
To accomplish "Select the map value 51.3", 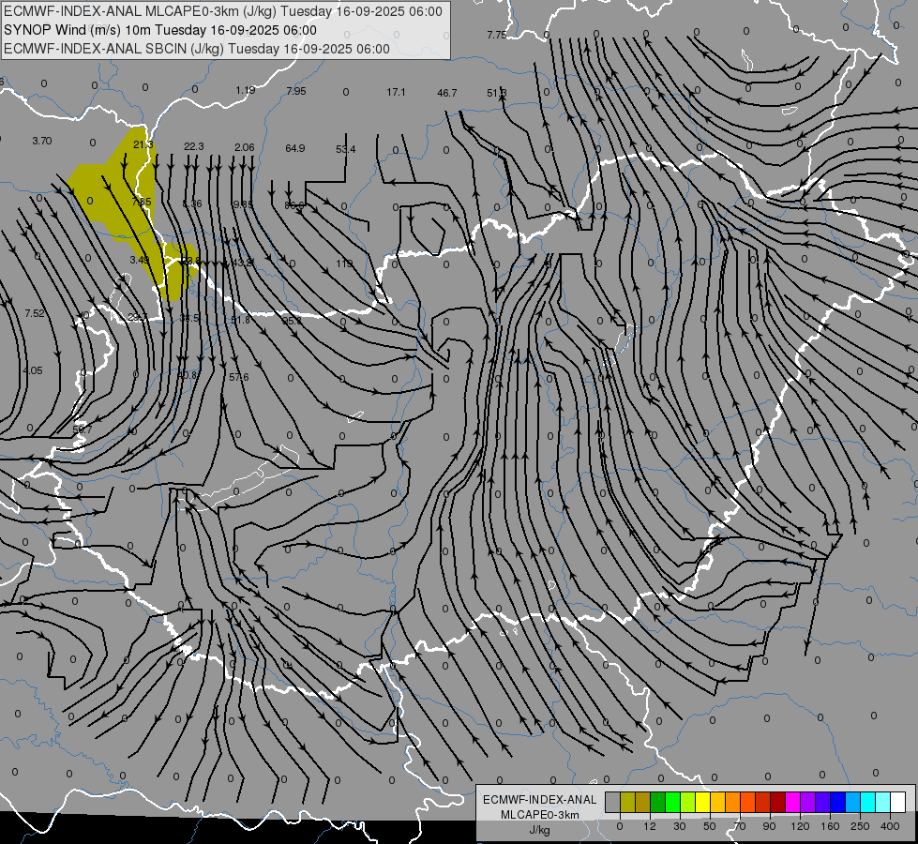I will point(496,93).
